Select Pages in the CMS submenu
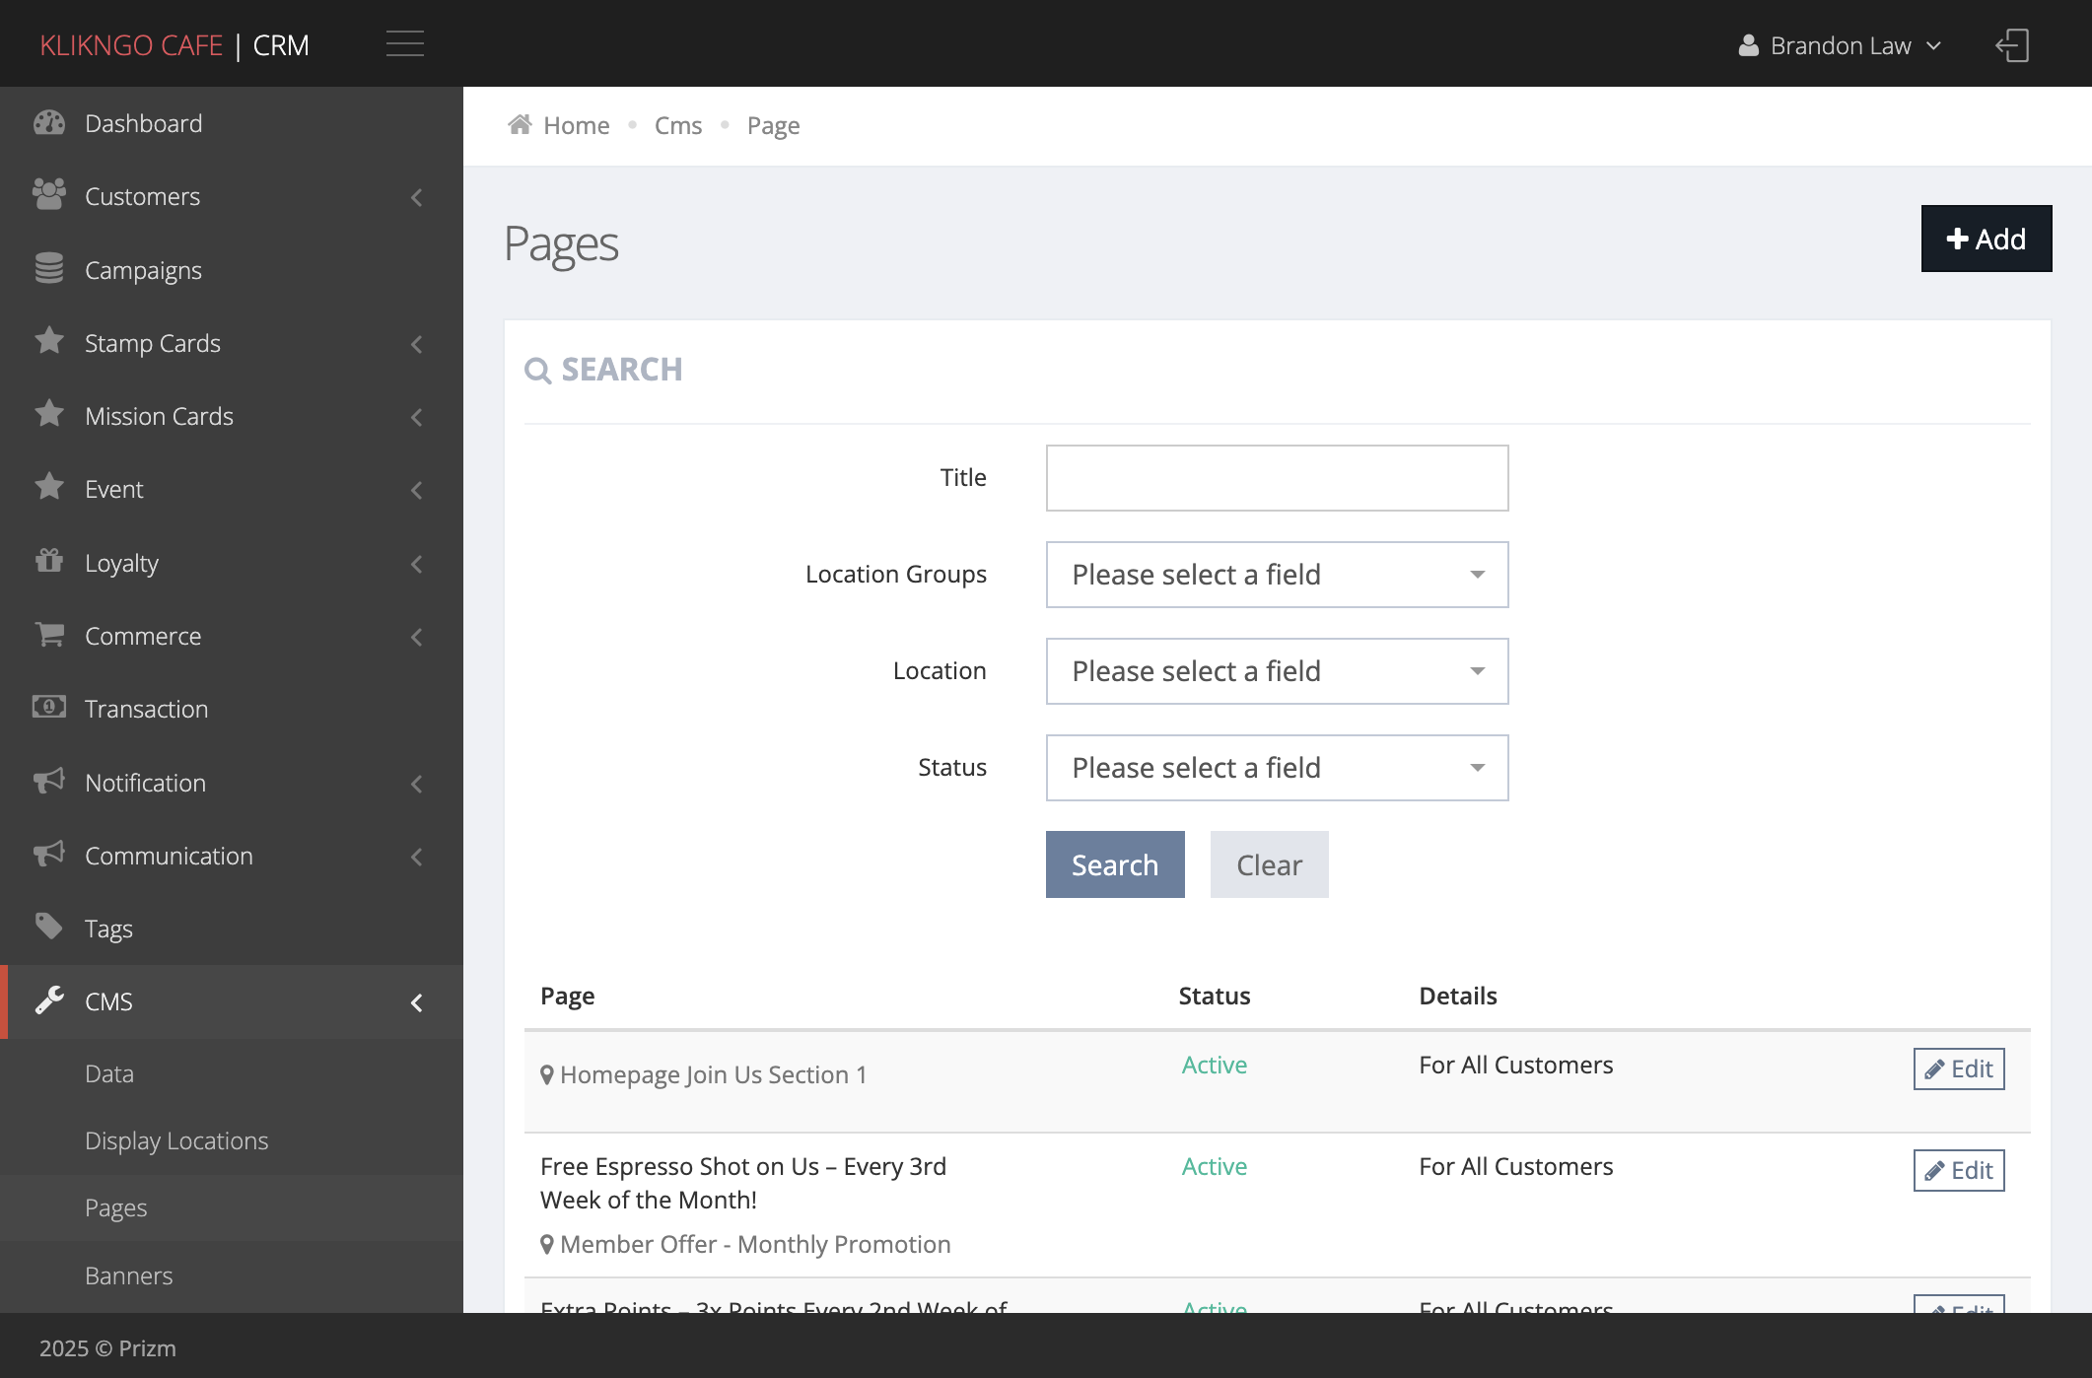This screenshot has width=2092, height=1378. point(232,1207)
